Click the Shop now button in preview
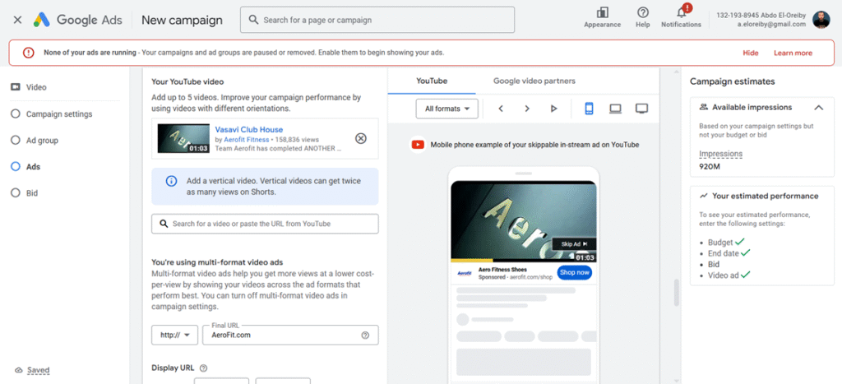The image size is (842, 384). coord(575,272)
